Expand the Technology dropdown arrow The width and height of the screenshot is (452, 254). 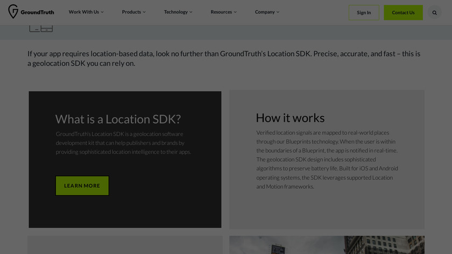coord(192,12)
